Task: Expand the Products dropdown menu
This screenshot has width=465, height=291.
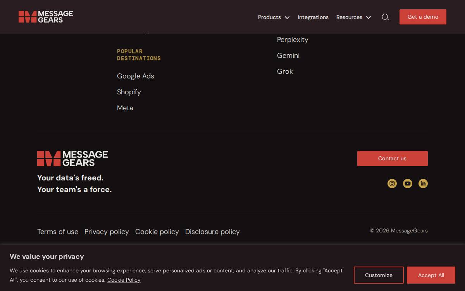Action: [x=274, y=17]
